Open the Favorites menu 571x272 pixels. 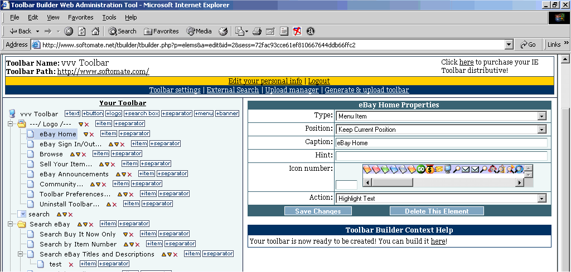[80, 17]
